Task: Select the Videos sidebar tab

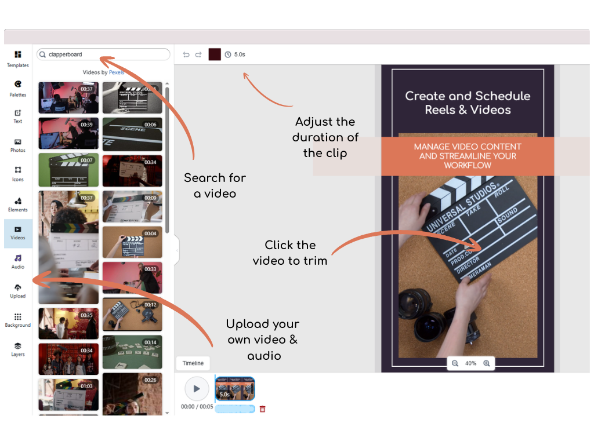Action: click(x=18, y=233)
